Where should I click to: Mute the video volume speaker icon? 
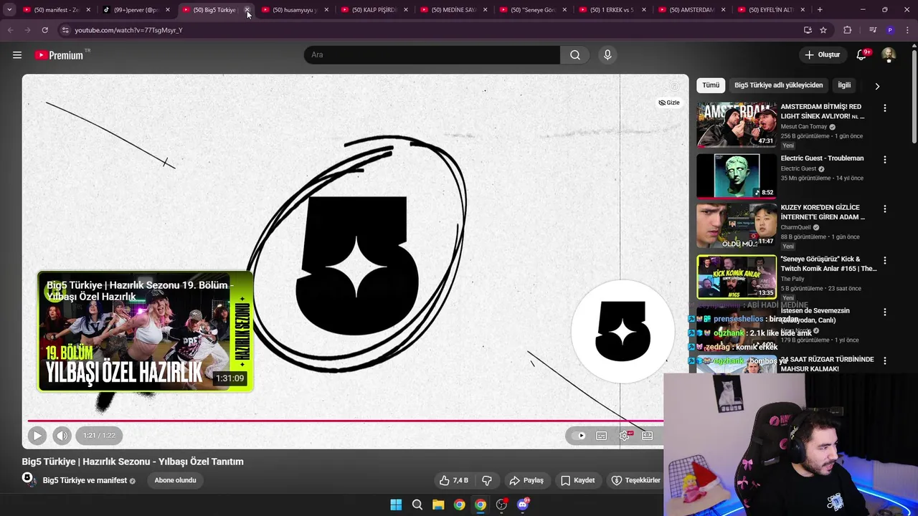tap(62, 435)
